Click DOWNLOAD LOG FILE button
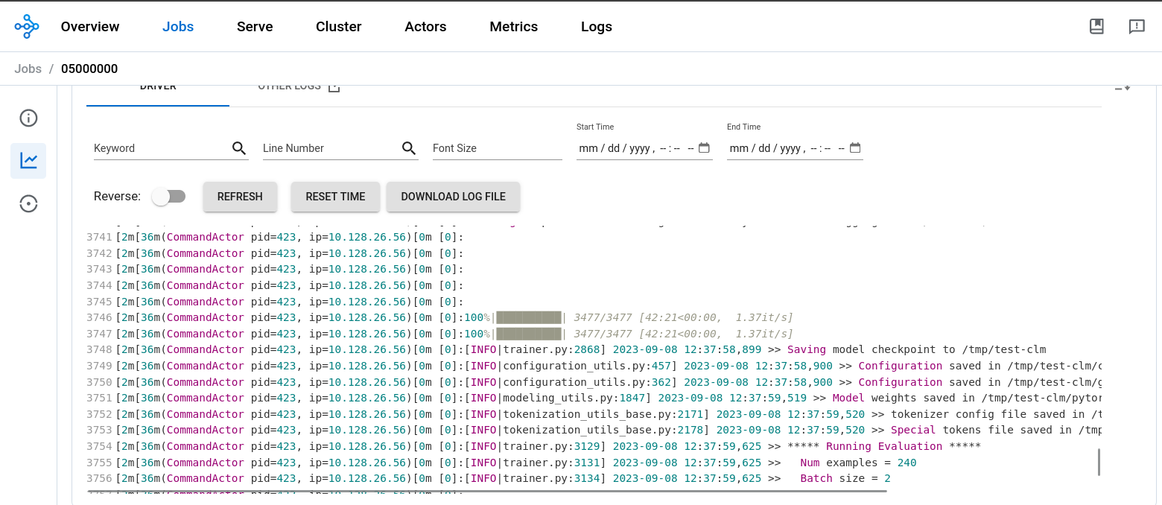The width and height of the screenshot is (1162, 505). pyautogui.click(x=453, y=197)
